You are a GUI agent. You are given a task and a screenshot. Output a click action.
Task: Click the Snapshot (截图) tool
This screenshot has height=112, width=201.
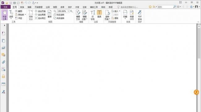click(19, 11)
